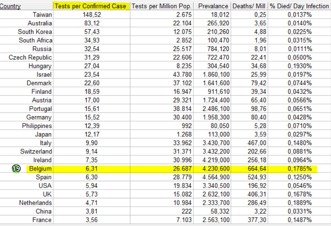Click Belgium's deaths per million value 664,64

click(257, 169)
